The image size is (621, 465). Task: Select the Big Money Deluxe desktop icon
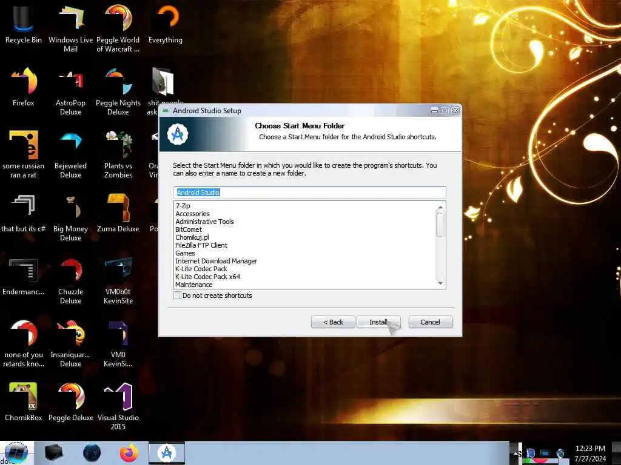(70, 217)
